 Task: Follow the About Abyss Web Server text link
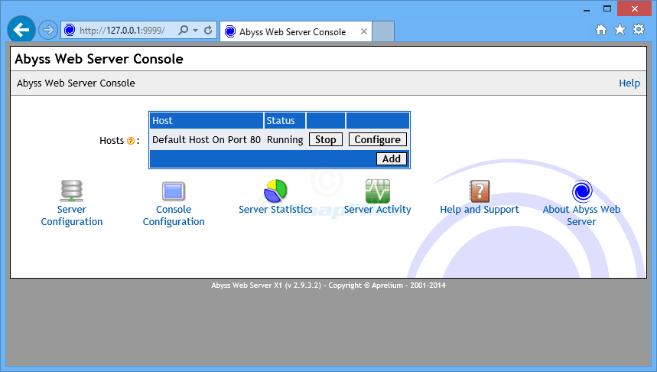tap(581, 216)
